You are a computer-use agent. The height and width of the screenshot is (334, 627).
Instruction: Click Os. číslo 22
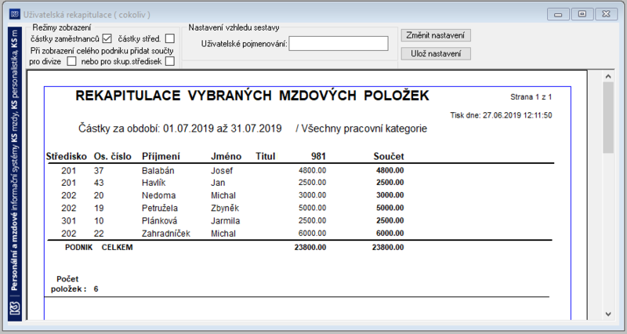click(99, 234)
